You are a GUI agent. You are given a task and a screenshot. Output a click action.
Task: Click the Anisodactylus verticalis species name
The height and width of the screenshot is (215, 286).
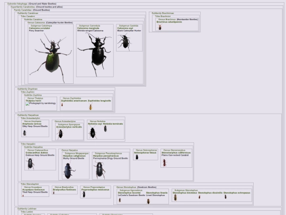(x=69, y=127)
